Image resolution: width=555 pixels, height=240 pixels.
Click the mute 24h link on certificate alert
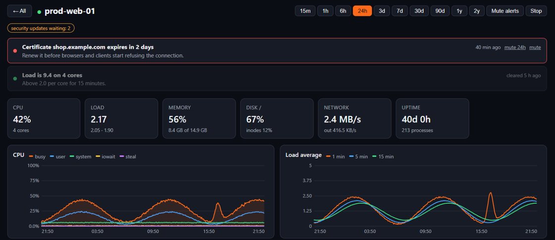(515, 48)
